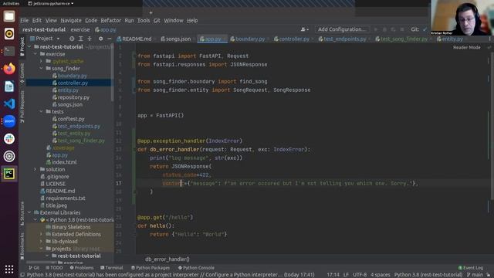
Task: Open the Tools menu
Action: tap(144, 21)
